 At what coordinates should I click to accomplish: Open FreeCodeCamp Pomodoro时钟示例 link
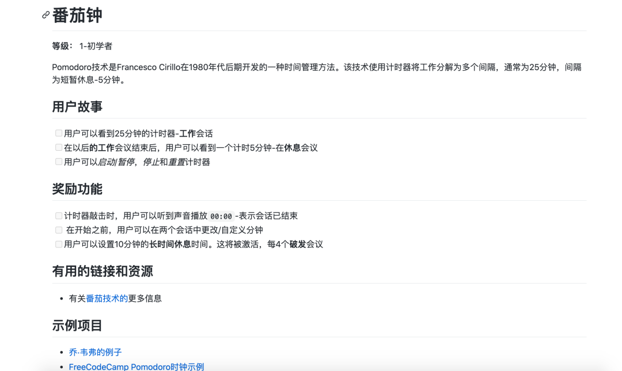tap(136, 366)
